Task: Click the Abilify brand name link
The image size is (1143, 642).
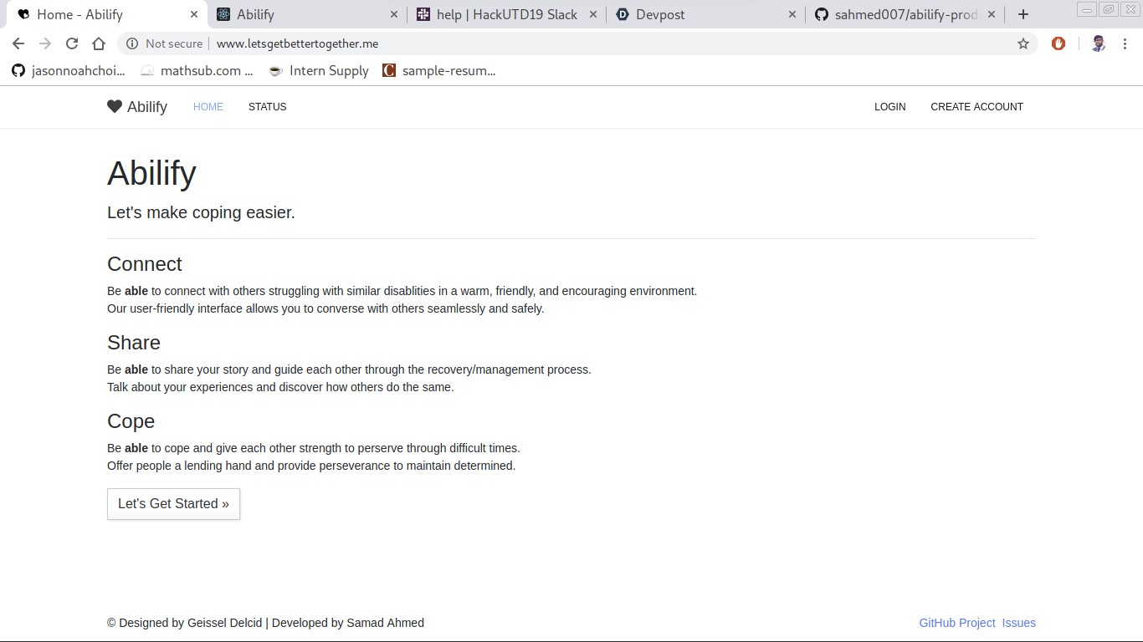Action: click(147, 107)
